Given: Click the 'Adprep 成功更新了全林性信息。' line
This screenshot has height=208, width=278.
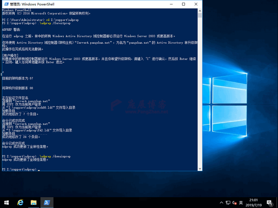Looking at the screenshot, I should point(25,147).
